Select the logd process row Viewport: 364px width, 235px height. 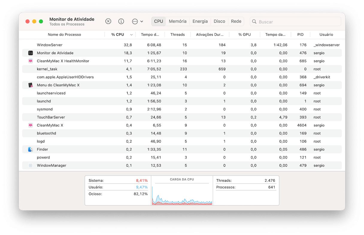(182, 142)
